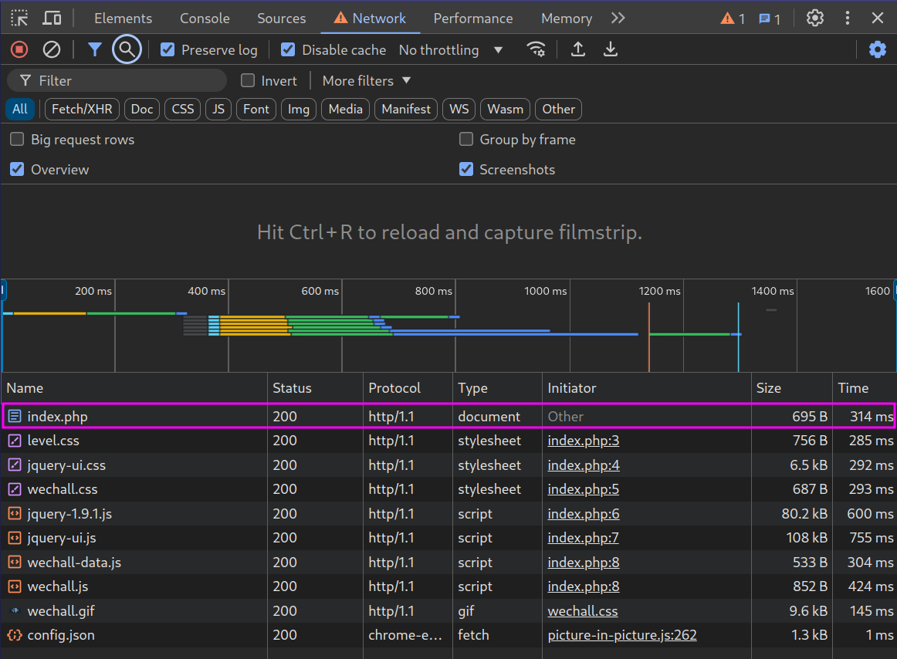Sort requests by Size column header
Screen dimensions: 897x659
pos(792,388)
